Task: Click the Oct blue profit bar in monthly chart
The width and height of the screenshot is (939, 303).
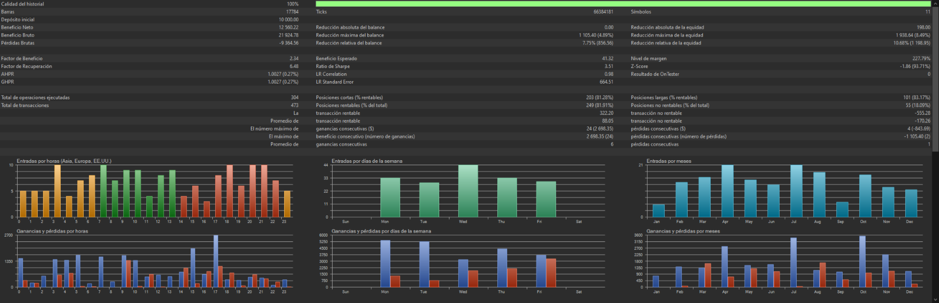Action: coord(862,261)
